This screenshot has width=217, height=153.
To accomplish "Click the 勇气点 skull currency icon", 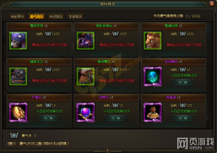I will tap(14, 135).
